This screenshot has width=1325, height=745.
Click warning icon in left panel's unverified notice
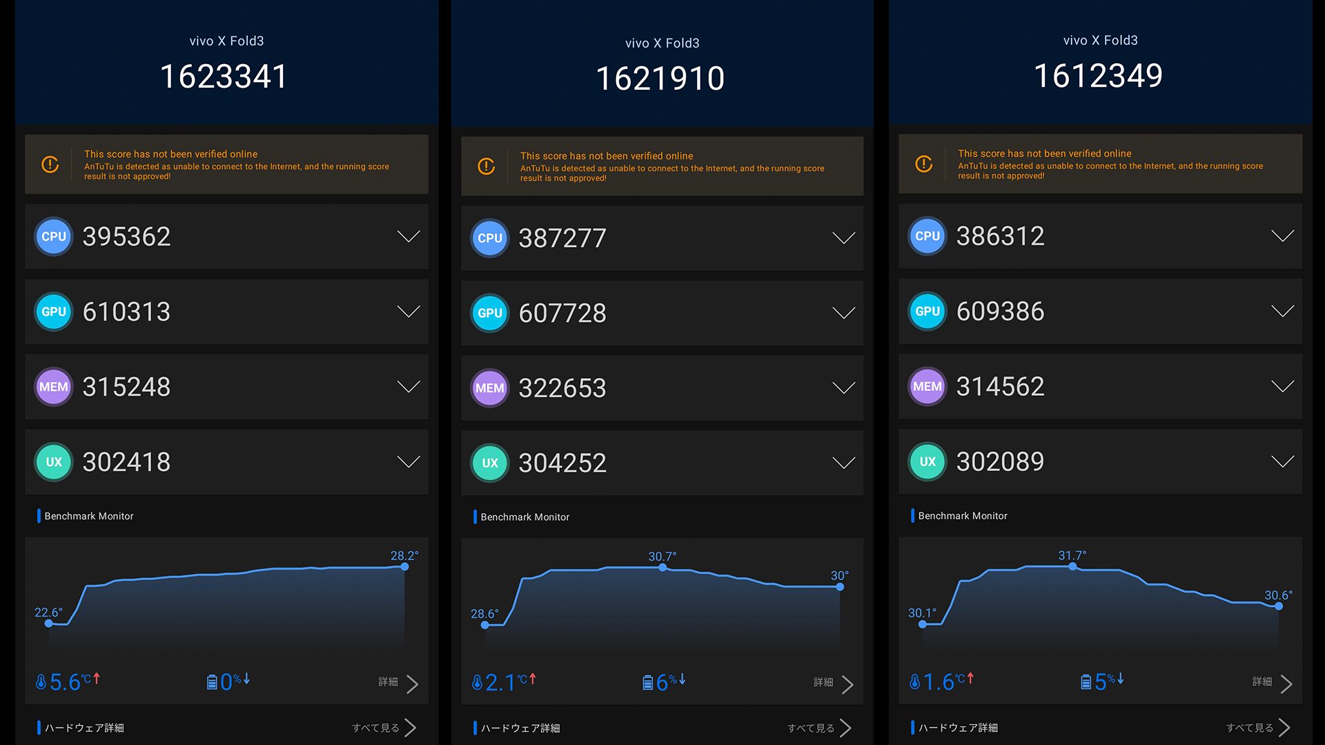50,165
